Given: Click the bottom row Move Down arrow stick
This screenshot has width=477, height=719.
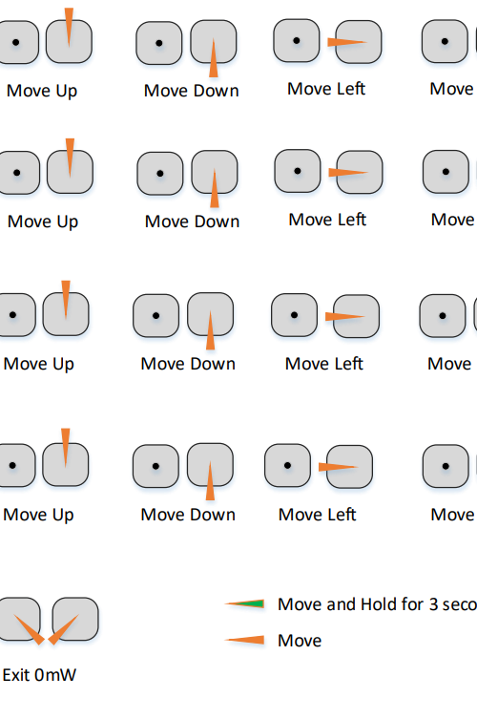Looking at the screenshot, I should tap(210, 464).
